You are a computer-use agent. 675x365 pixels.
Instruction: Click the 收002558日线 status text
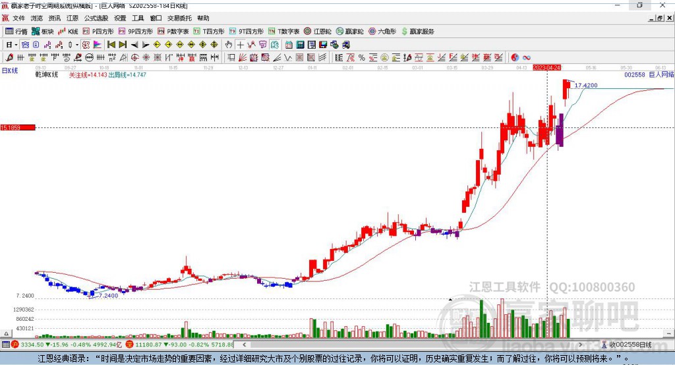630,345
